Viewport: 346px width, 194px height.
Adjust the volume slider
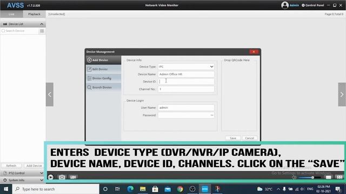point(310,177)
